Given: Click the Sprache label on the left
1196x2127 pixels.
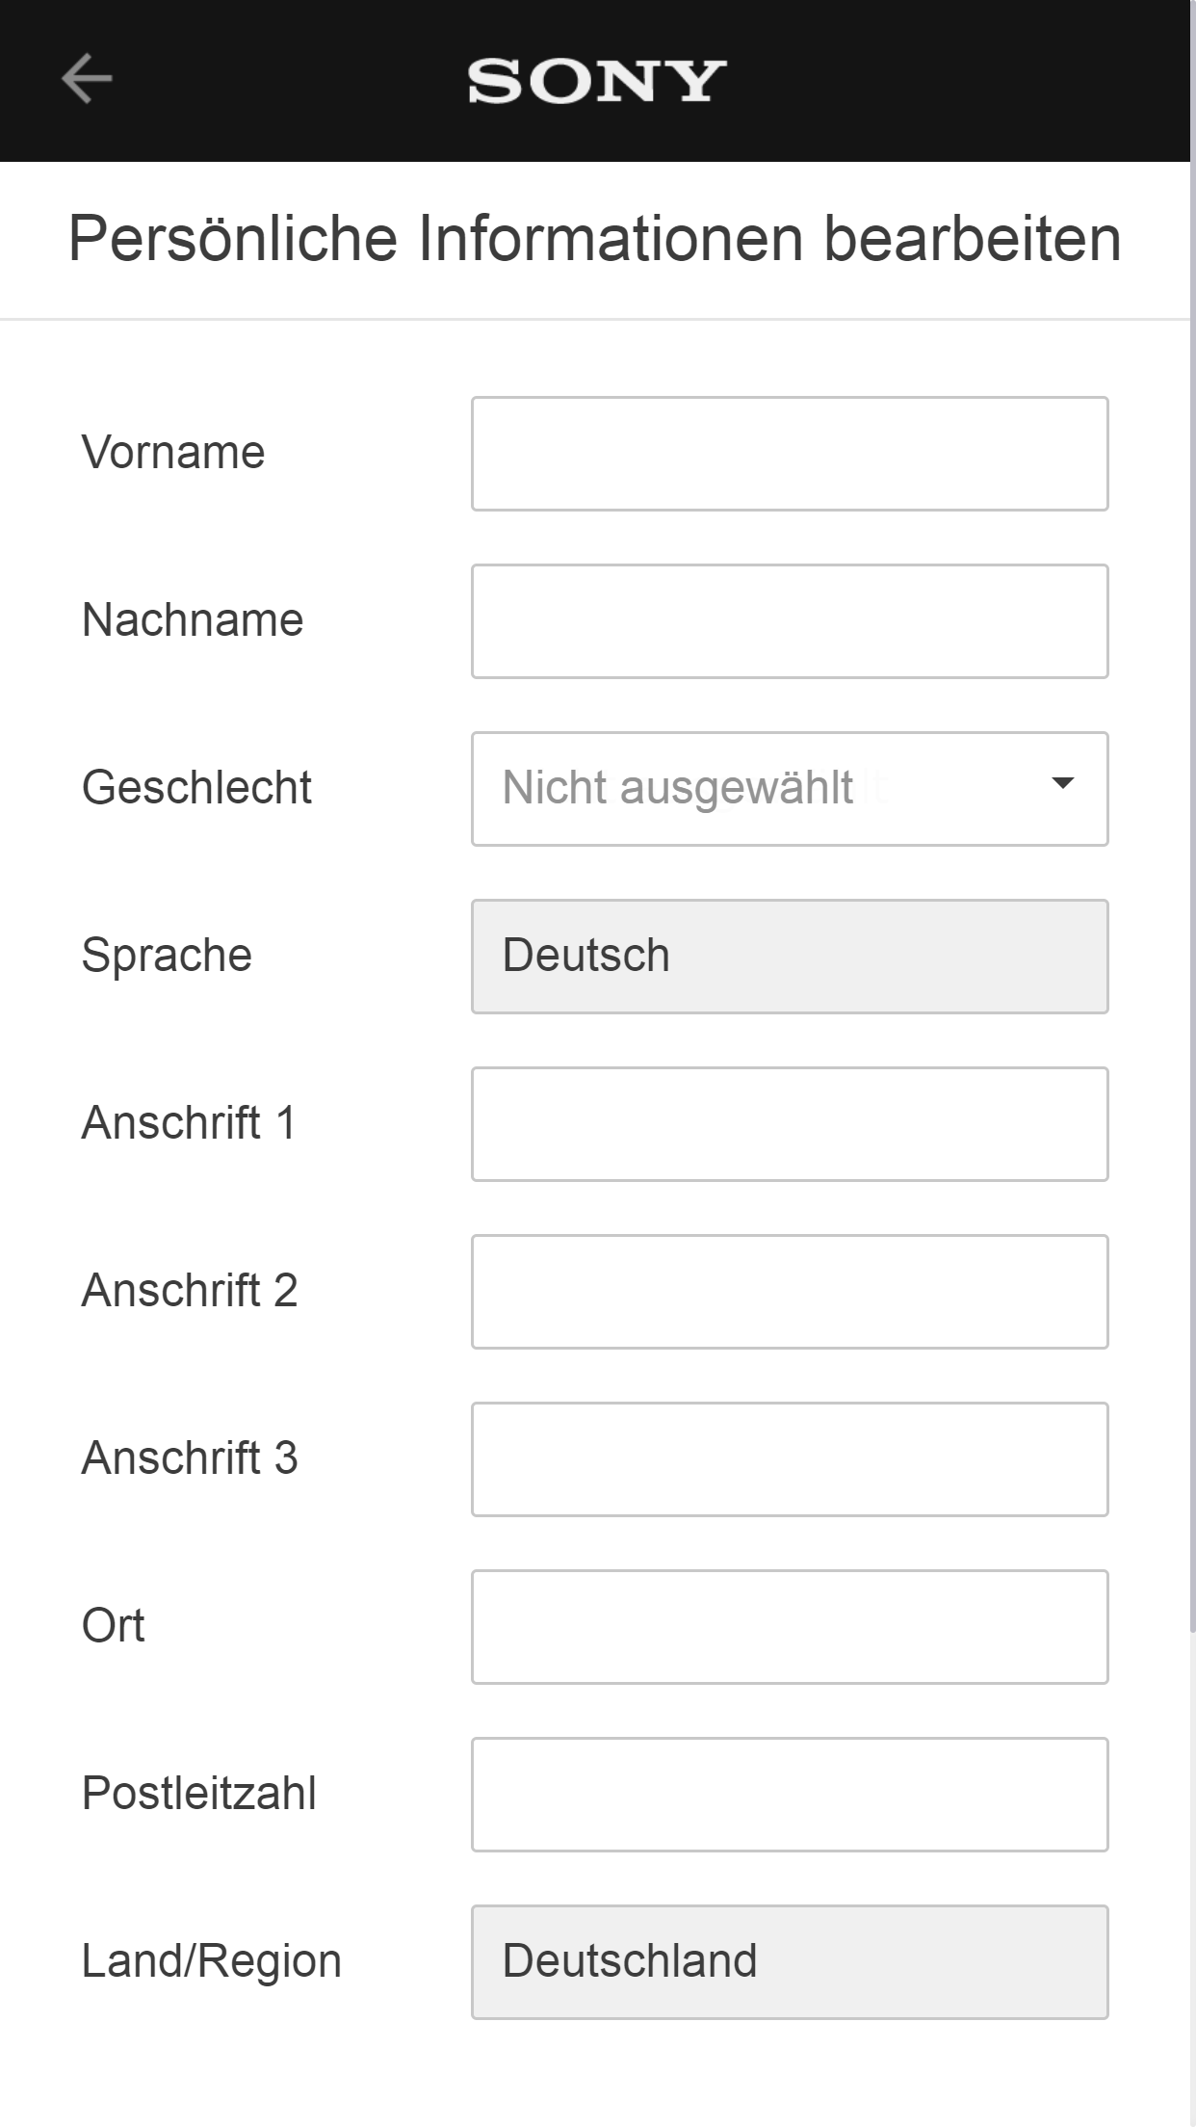Looking at the screenshot, I should pos(166,955).
